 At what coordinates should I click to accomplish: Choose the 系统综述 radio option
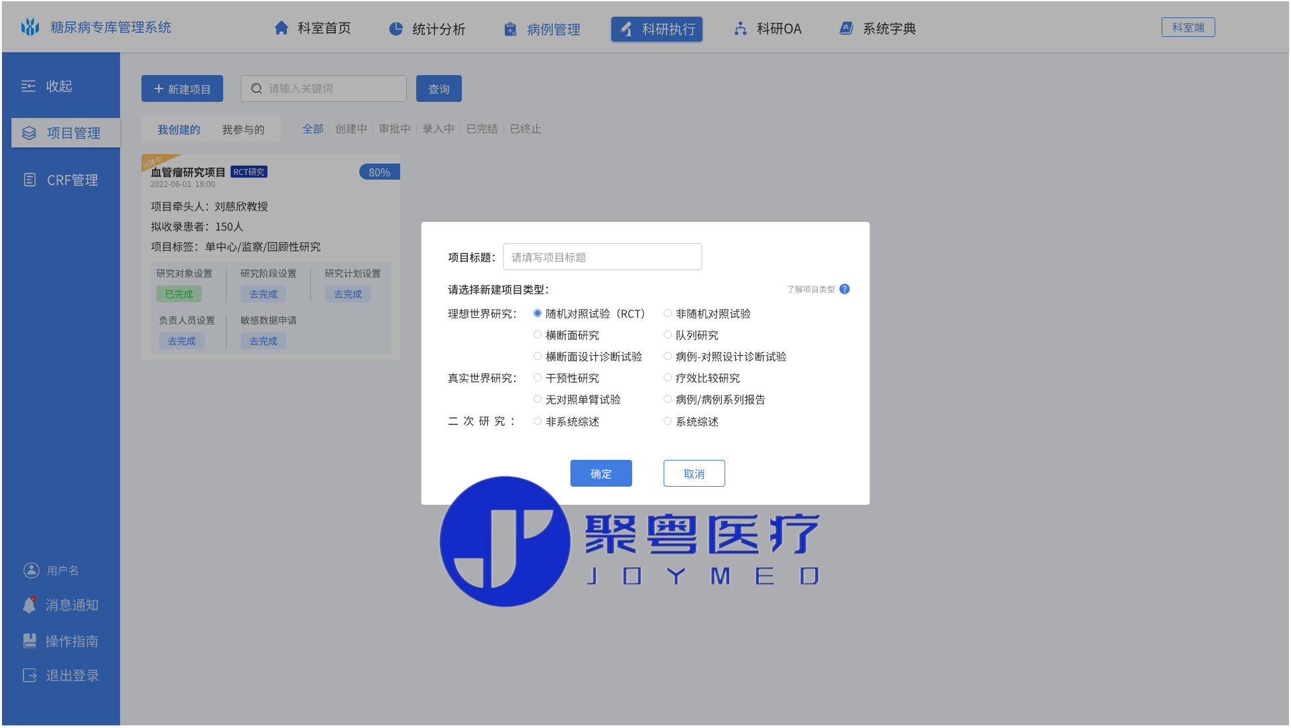pos(668,422)
